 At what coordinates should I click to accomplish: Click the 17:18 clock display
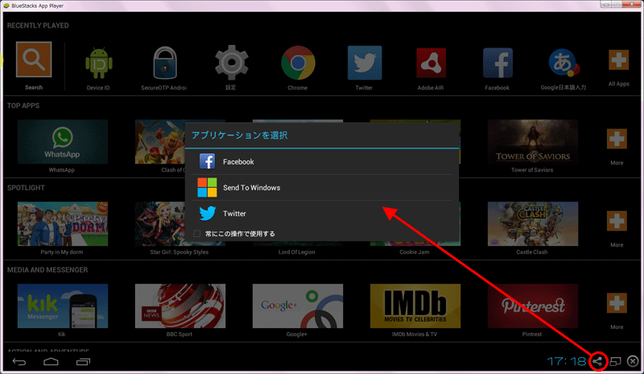point(567,362)
